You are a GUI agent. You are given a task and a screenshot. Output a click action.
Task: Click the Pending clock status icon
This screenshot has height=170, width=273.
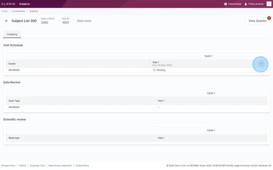coord(154,70)
